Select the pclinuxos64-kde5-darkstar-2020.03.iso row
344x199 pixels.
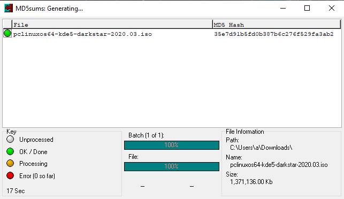172,34
